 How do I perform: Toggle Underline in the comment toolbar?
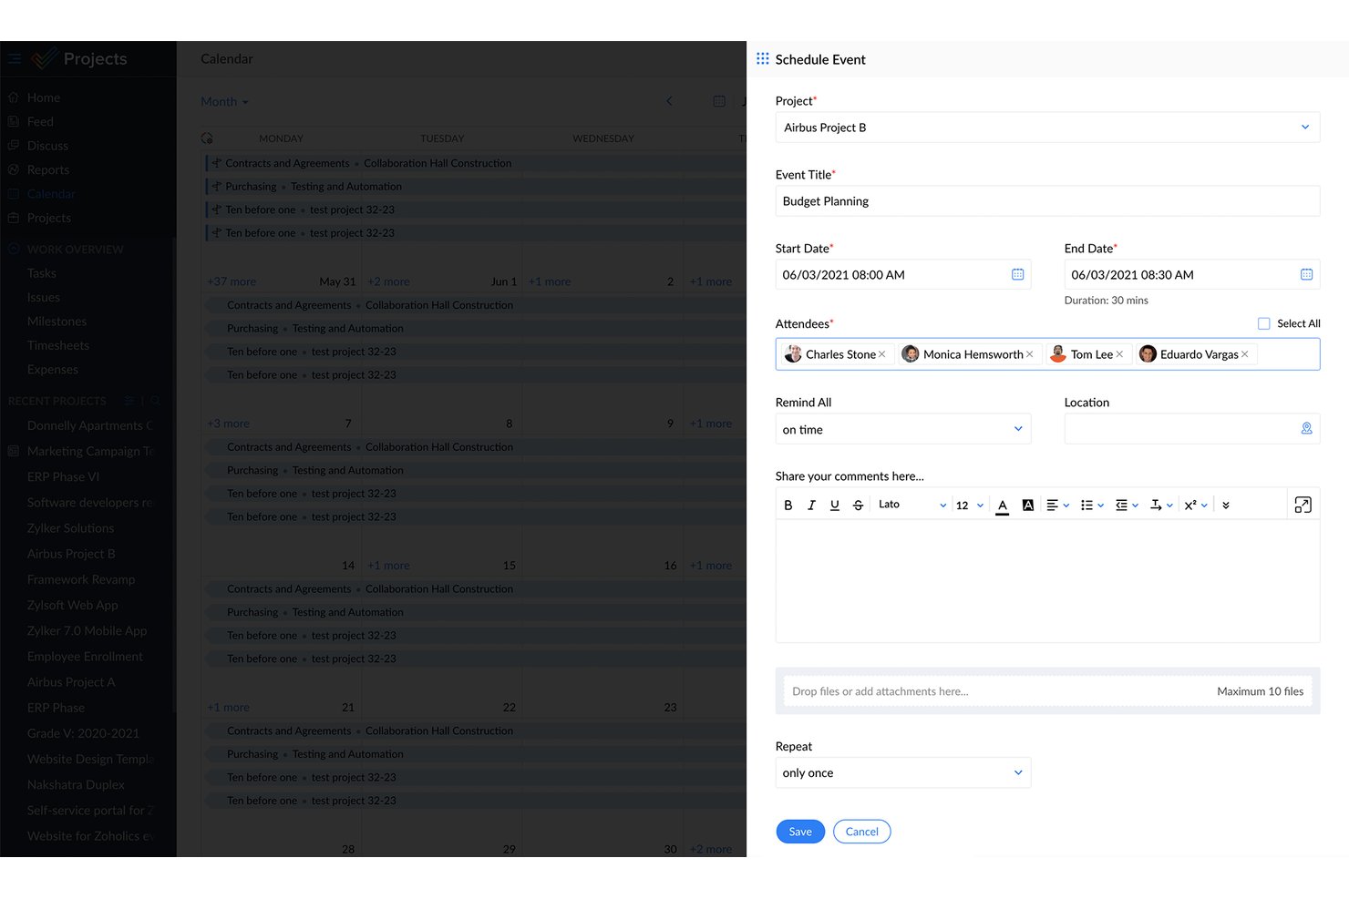click(835, 506)
